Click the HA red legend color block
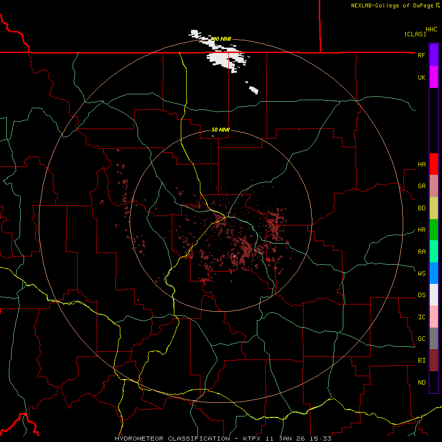Image resolution: width=442 pixels, height=442 pixels. click(x=434, y=164)
